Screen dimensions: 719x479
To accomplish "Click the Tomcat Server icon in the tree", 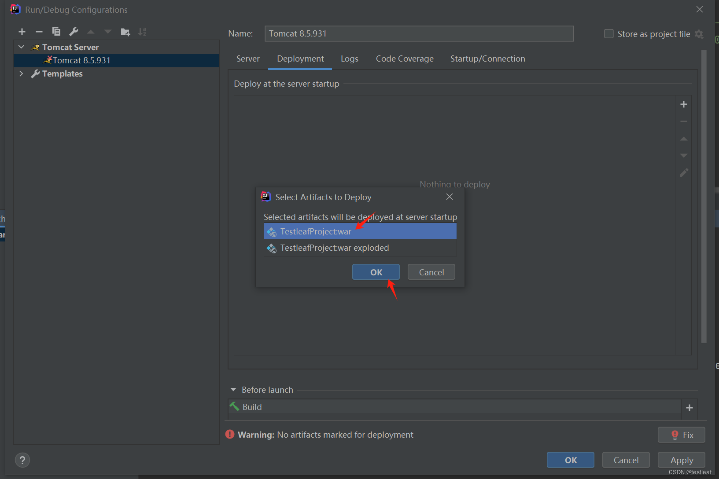I will point(36,47).
